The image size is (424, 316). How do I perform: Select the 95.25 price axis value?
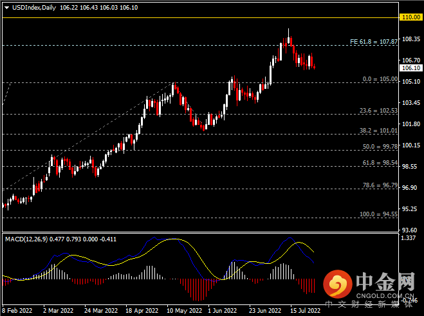[409, 209]
